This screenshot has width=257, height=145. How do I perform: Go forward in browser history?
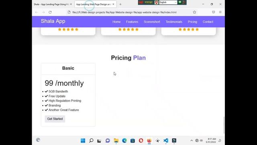pos(43,12)
